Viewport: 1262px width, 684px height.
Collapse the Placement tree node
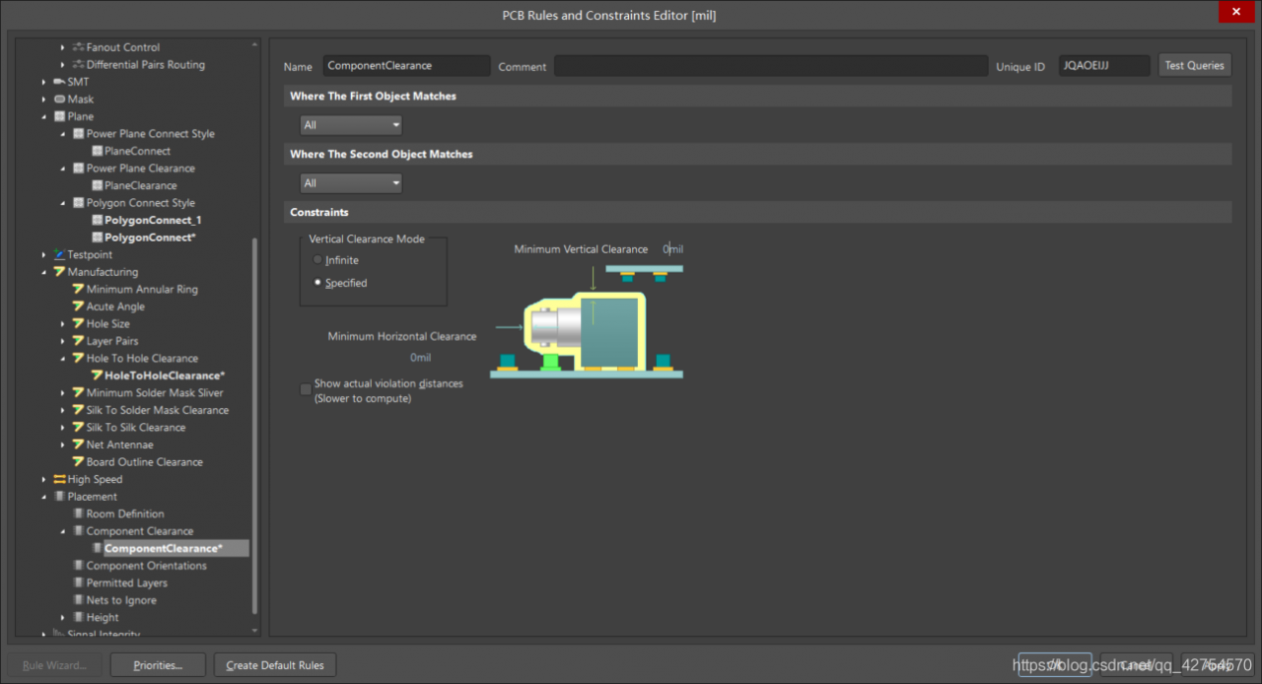pos(44,497)
